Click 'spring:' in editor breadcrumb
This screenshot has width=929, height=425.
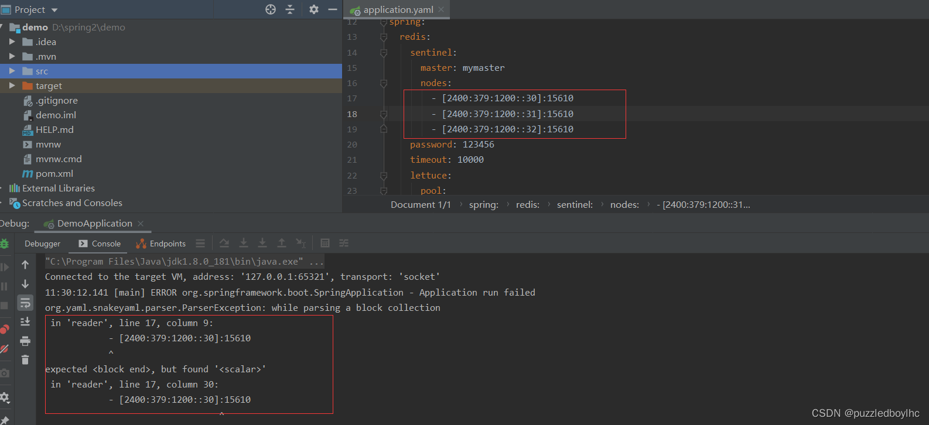click(484, 204)
